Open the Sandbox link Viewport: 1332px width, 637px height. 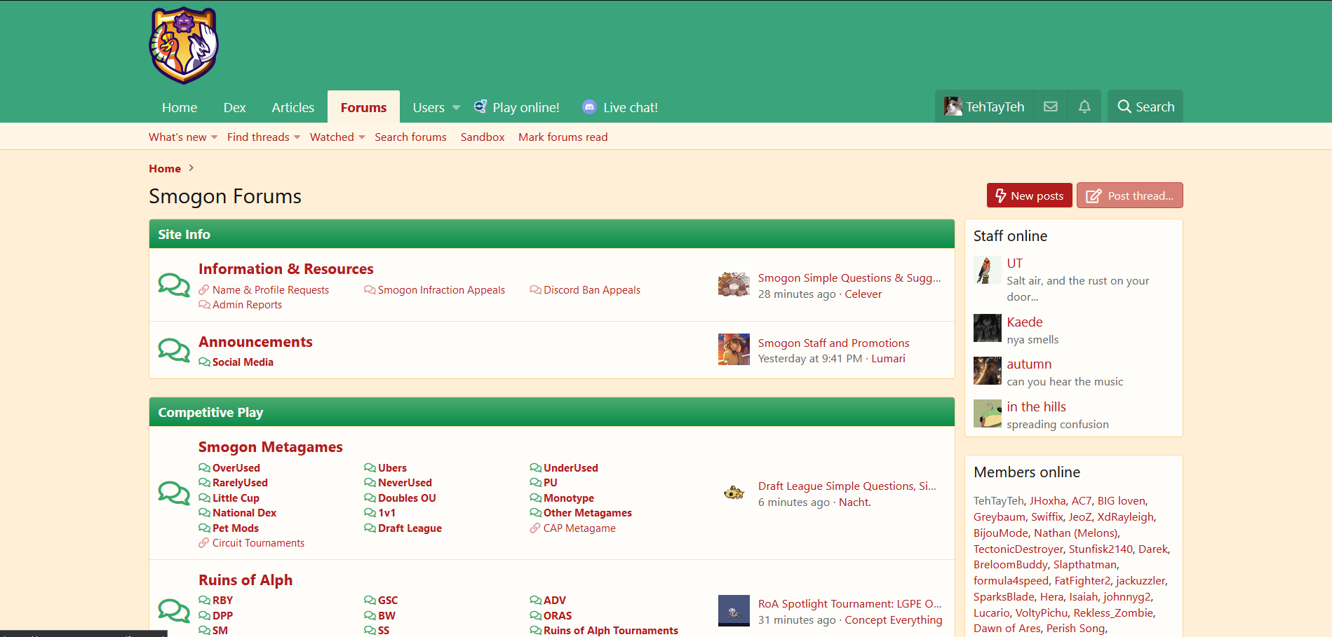point(483,137)
